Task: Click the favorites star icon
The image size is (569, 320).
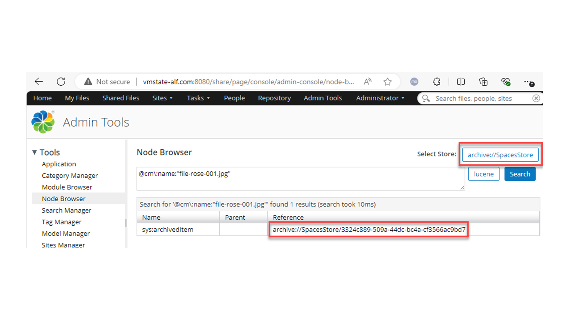Action: (387, 82)
